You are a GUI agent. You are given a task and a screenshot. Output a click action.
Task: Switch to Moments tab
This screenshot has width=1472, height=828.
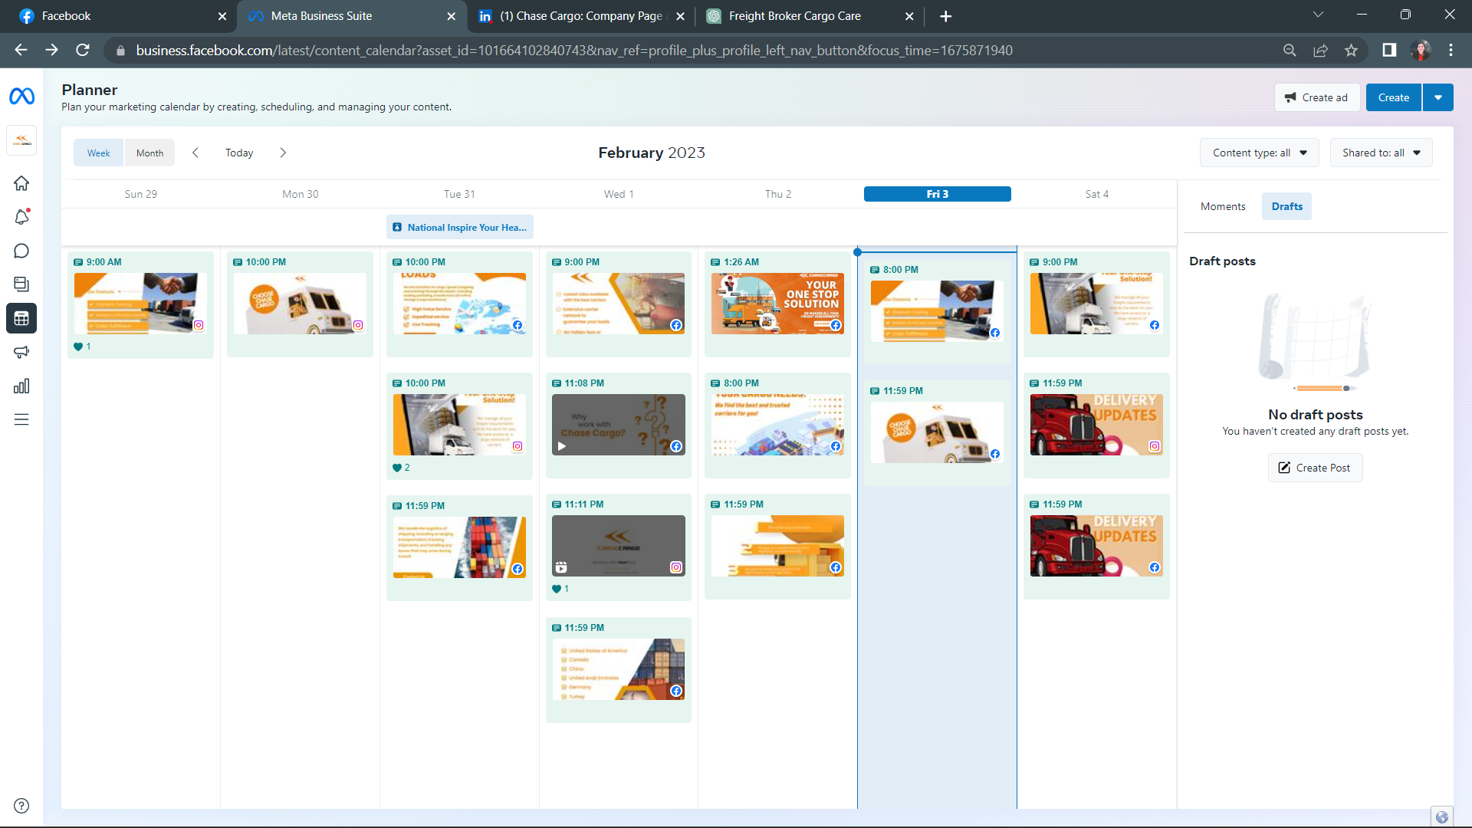(x=1223, y=206)
